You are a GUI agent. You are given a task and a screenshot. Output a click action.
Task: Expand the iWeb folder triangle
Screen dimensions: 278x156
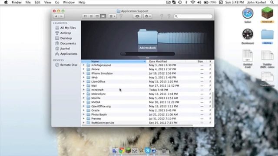point(84,77)
